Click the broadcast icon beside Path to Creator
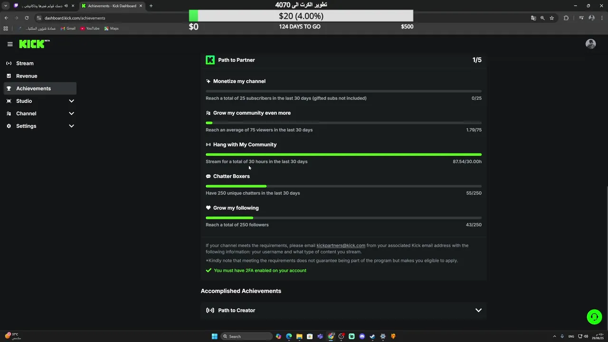 [x=210, y=310]
